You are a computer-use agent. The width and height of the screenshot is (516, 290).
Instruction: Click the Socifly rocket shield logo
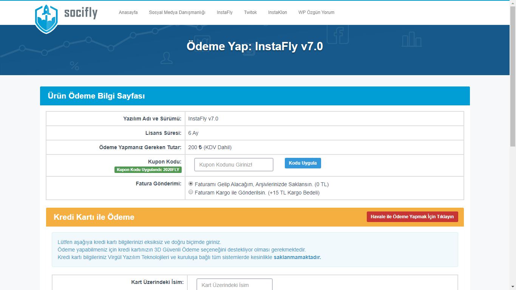tap(46, 19)
